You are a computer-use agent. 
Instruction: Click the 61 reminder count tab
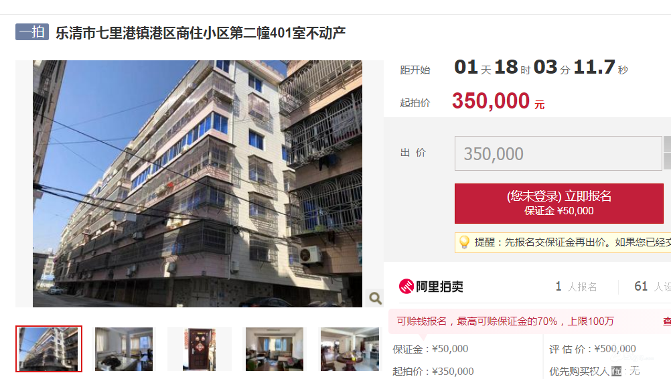coord(652,287)
